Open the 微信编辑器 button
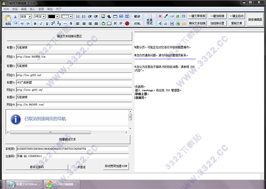 click(x=255, y=20)
